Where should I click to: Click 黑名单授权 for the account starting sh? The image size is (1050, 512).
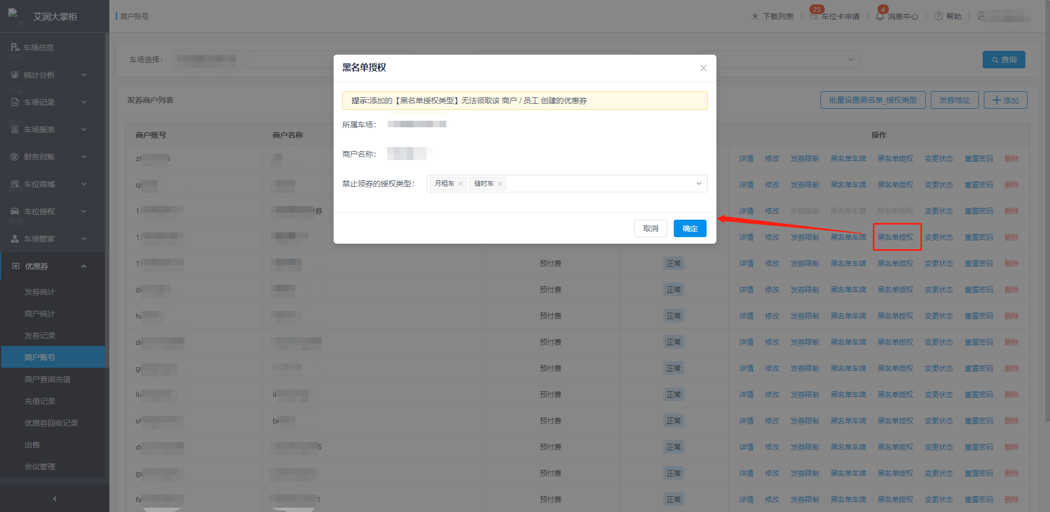[x=896, y=421]
